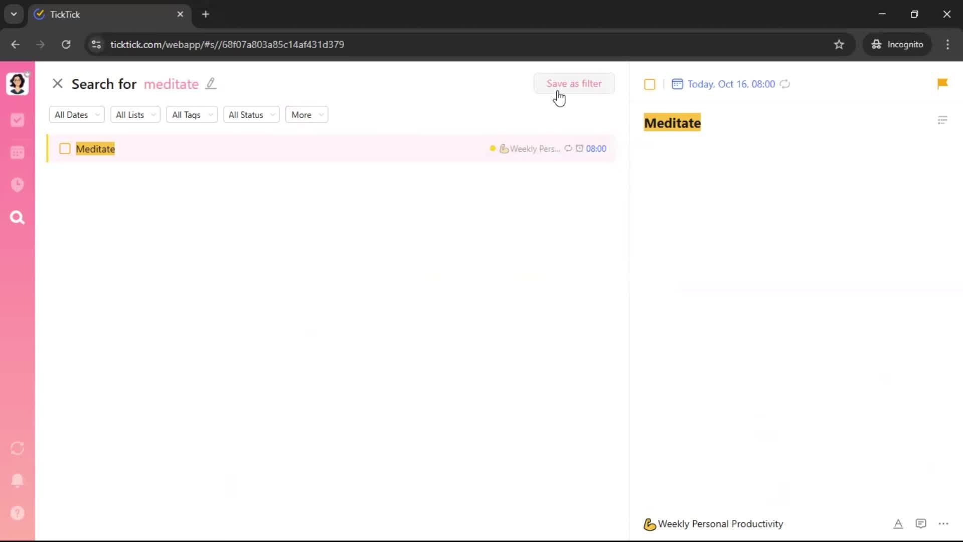
Task: Expand the All Dates filter dropdown
Action: point(77,115)
